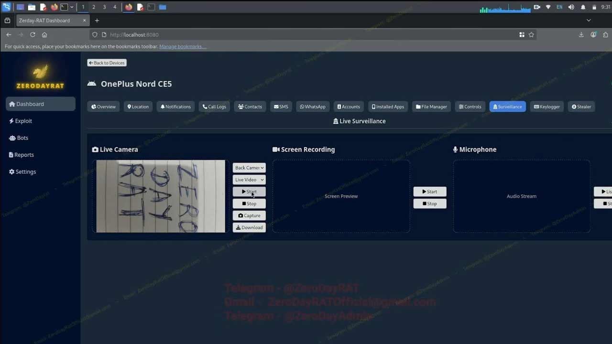Bookmark this page with the star icon
612x344 pixels.
[531, 35]
